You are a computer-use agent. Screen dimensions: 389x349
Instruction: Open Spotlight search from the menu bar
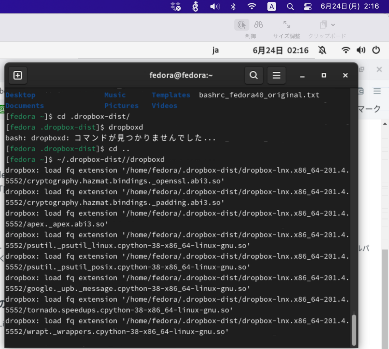[x=290, y=6]
